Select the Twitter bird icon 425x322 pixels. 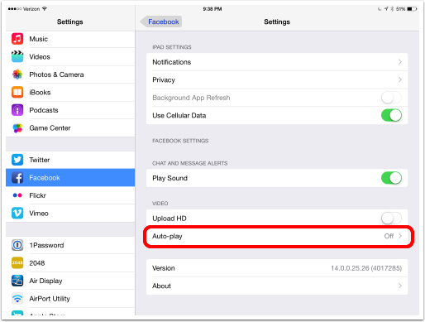coord(17,160)
